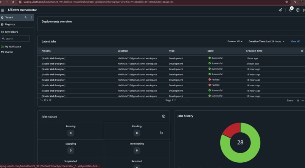Open the Creation Time filter dropdown
This screenshot has height=168, width=305.
pyautogui.click(x=266, y=41)
